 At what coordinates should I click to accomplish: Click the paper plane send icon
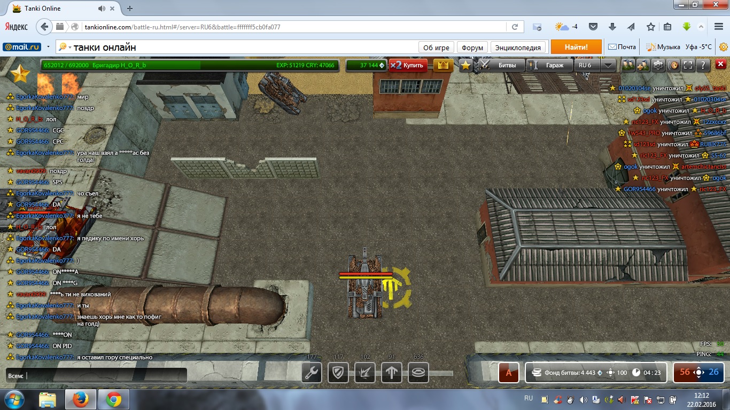pos(631,27)
